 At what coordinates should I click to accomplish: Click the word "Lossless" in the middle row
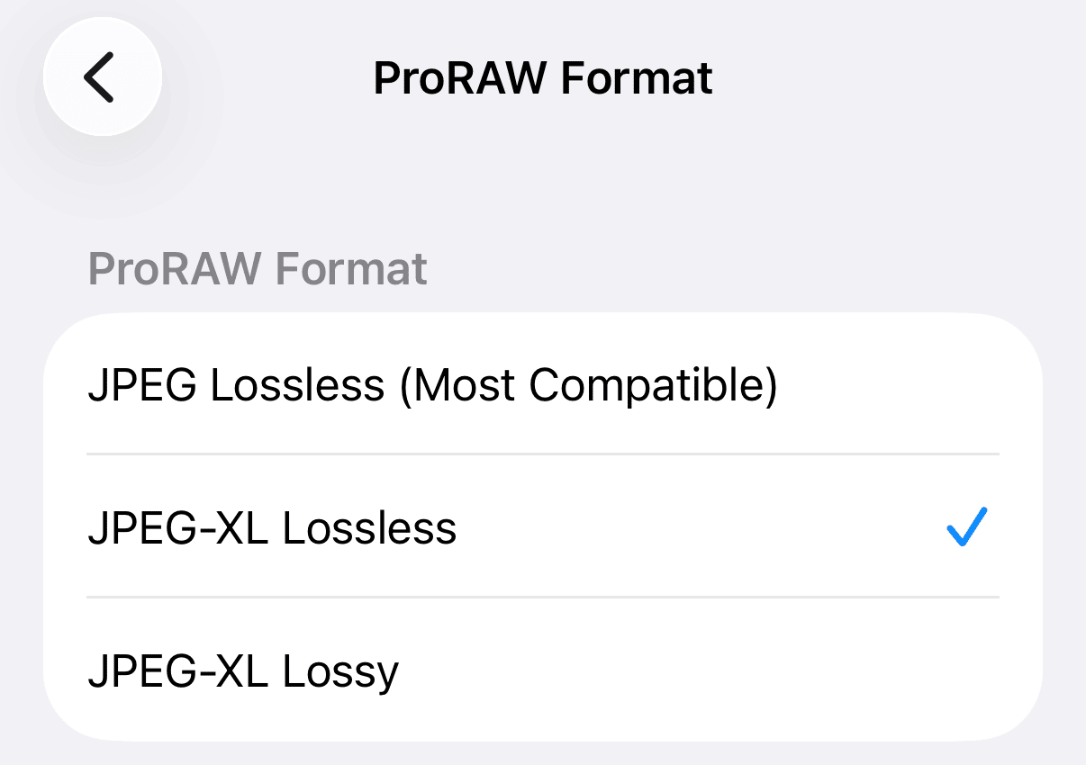[x=369, y=528]
